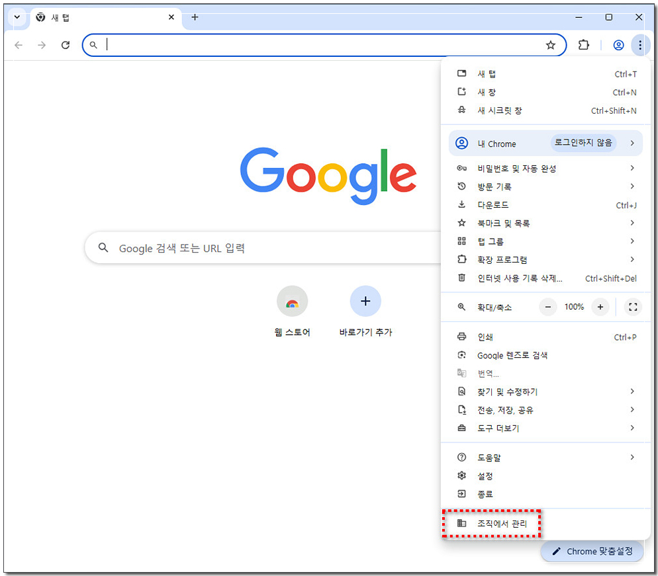Screen dimensions: 658x576
Task: Click the 바로가기 추가 plus shortcut
Action: (365, 312)
